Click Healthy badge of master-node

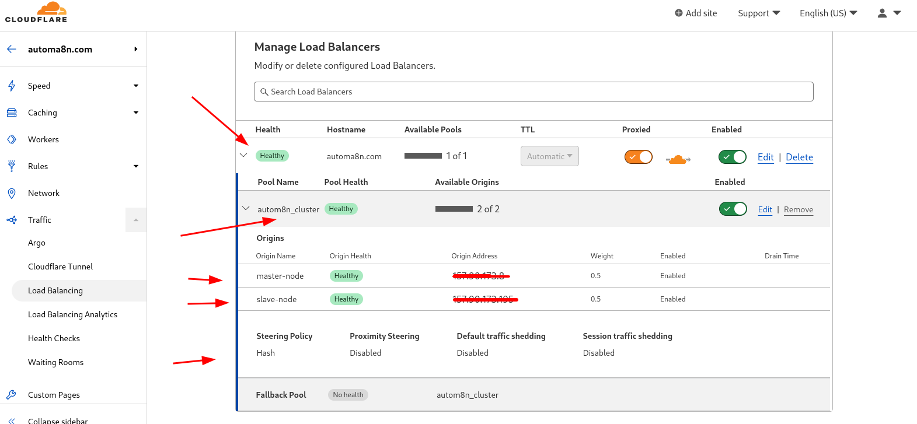click(346, 276)
